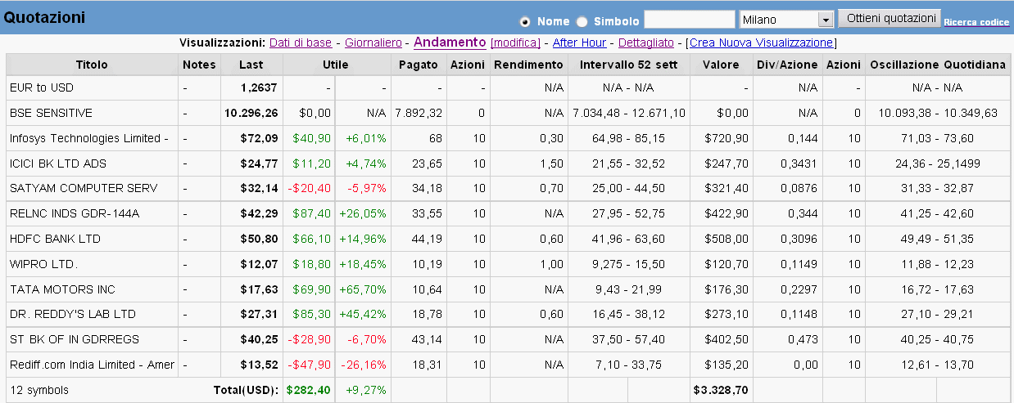Switch to After Hour view
The height and width of the screenshot is (403, 1014).
tap(580, 43)
